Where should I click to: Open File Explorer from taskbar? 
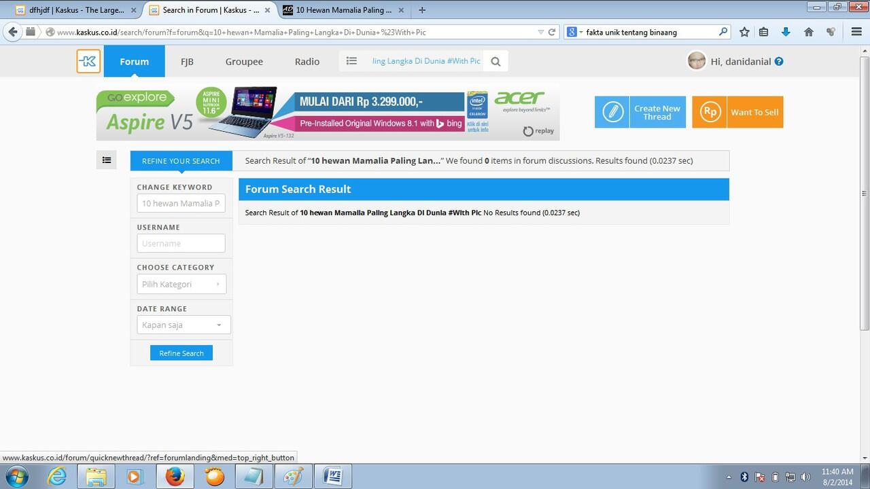pos(97,477)
